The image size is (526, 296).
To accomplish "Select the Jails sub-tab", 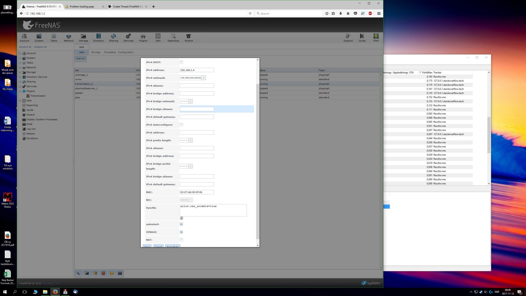I will coord(81,52).
